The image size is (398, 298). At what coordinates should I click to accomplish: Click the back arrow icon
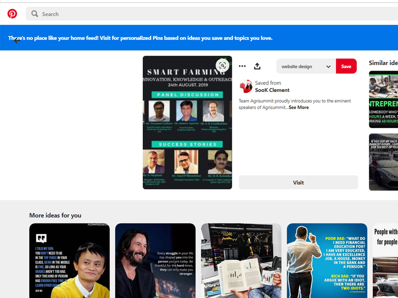coord(17,40)
